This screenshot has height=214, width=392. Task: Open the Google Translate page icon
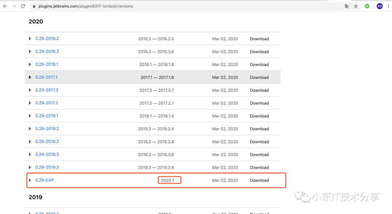point(347,6)
